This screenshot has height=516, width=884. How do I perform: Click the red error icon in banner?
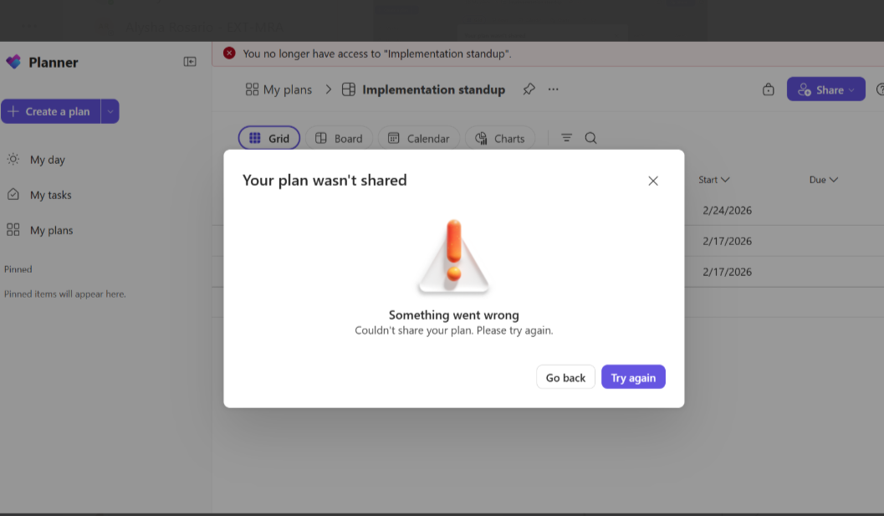(x=229, y=53)
